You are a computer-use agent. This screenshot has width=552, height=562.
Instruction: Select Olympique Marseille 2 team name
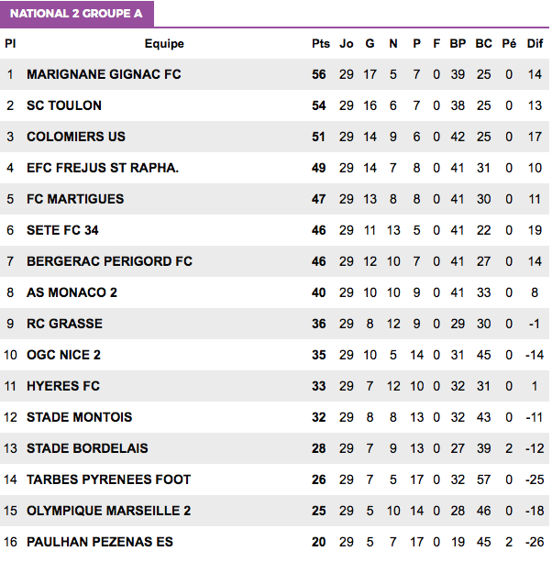coord(108,511)
